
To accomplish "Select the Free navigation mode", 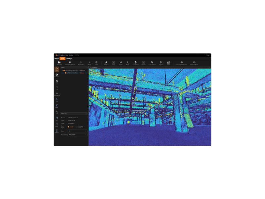I will 57,69.
